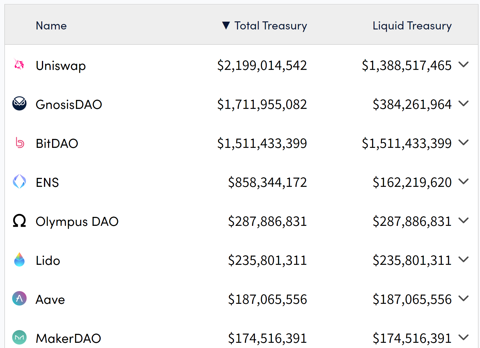Image resolution: width=480 pixels, height=348 pixels.
Task: Click Olympus DAO total treasury value
Action: coord(267,222)
